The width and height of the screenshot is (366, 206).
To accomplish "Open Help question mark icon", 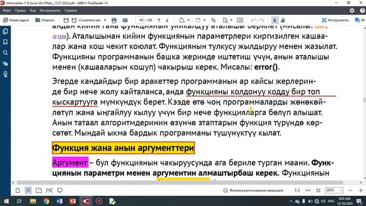I will click(362, 10).
